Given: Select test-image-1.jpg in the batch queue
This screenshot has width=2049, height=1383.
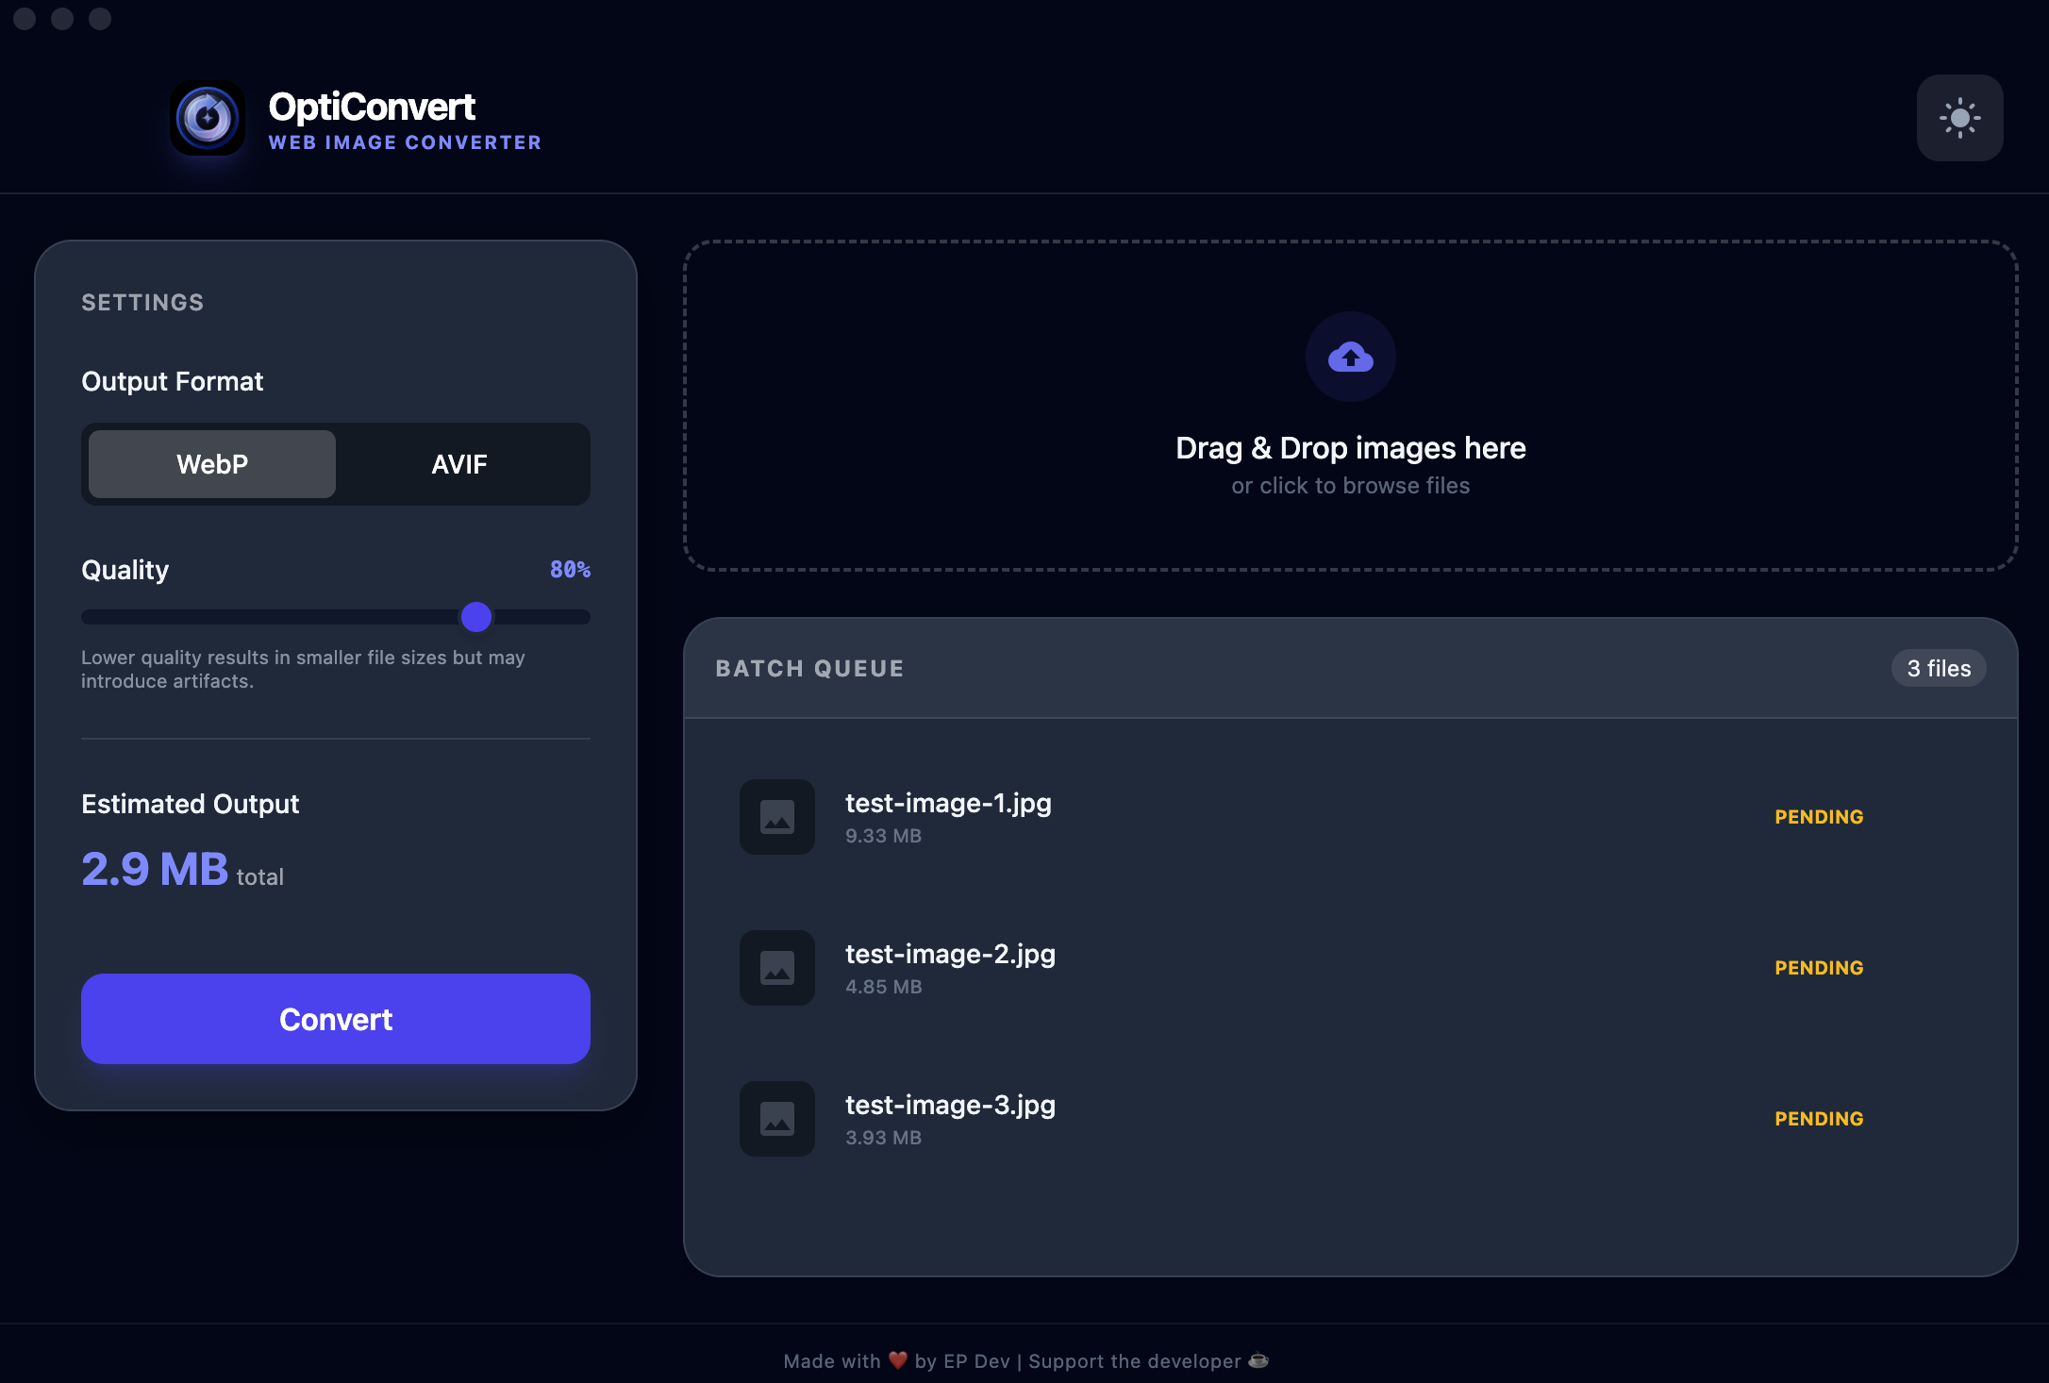Looking at the screenshot, I should (x=948, y=803).
